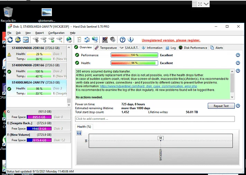Select the C: drive partition row
The image size is (246, 175).
tap(38, 114)
